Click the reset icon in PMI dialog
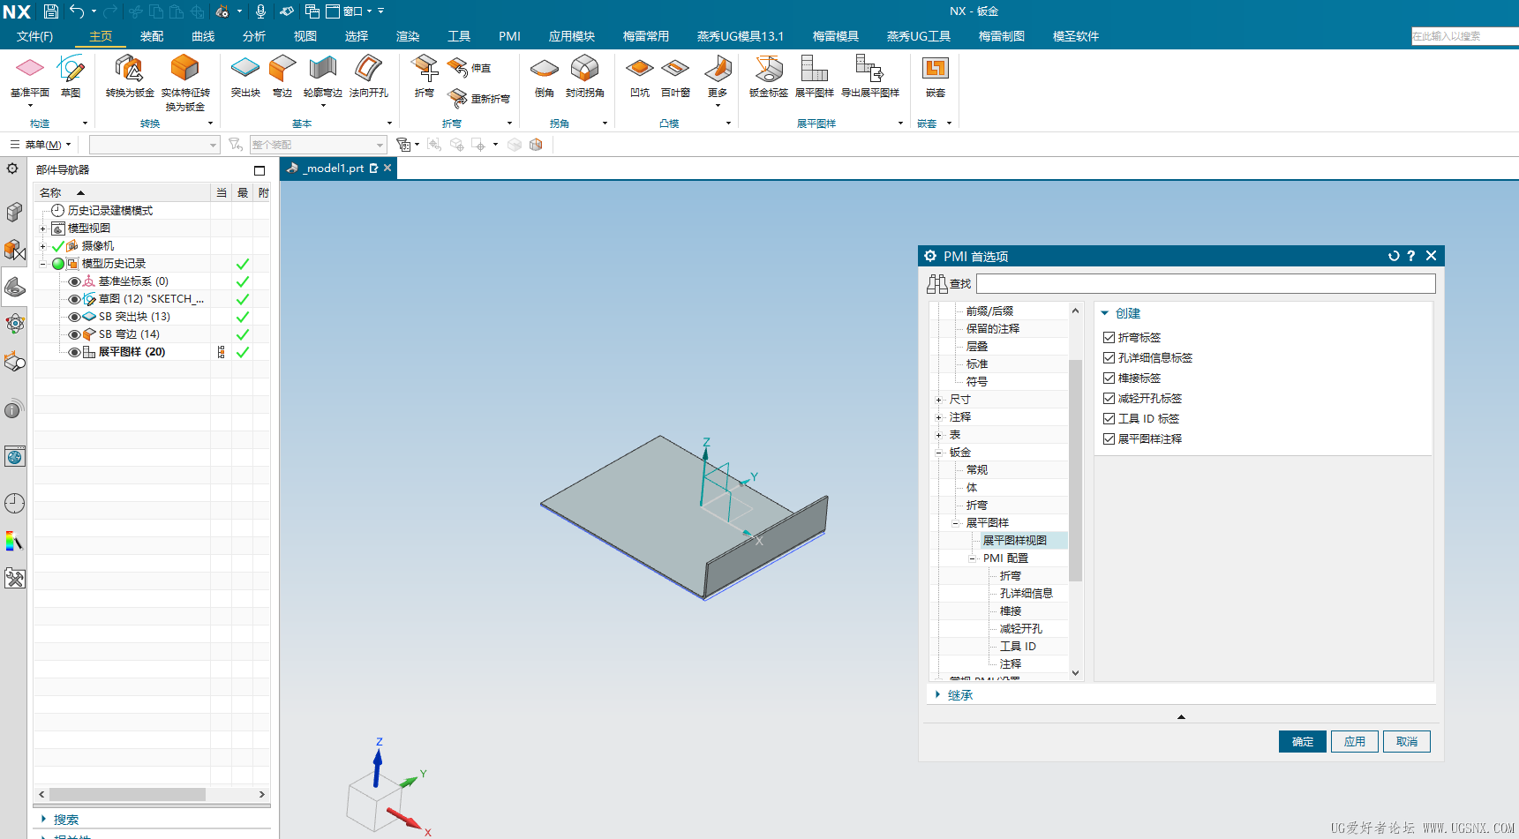Screen dimensions: 1519x839 tap(1394, 256)
